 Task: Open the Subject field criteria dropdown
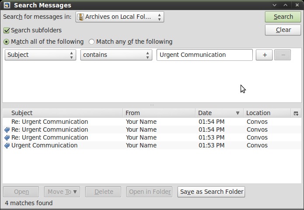40,55
